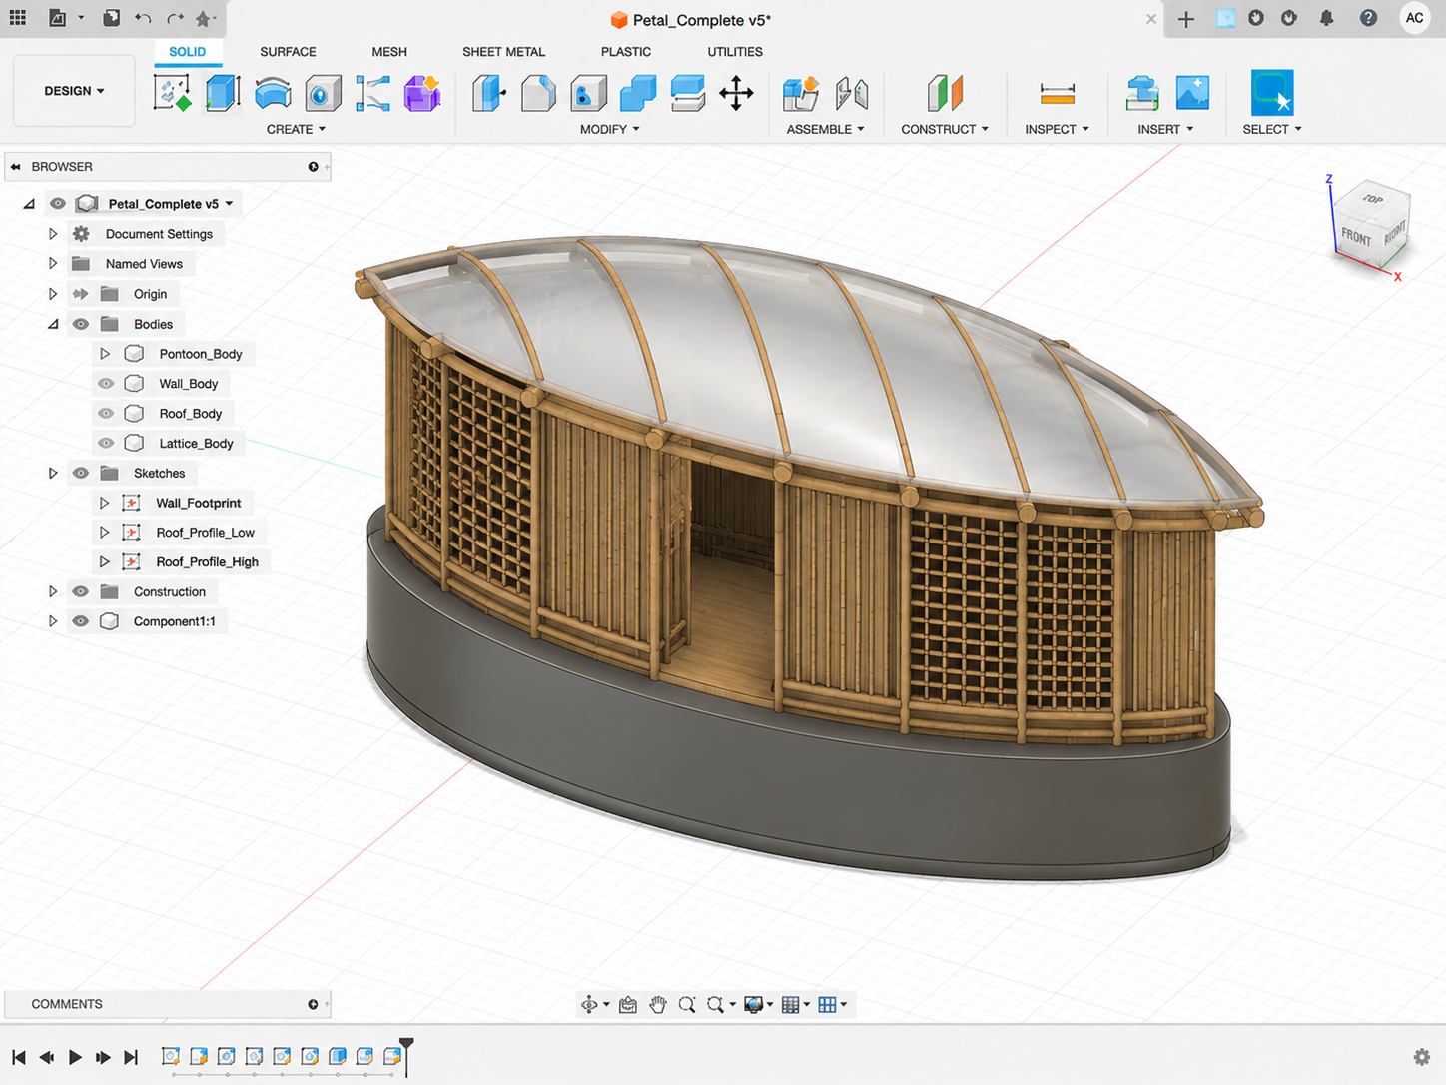Select the Pan hand tool
Viewport: 1446px width, 1085px height.
pyautogui.click(x=657, y=1005)
